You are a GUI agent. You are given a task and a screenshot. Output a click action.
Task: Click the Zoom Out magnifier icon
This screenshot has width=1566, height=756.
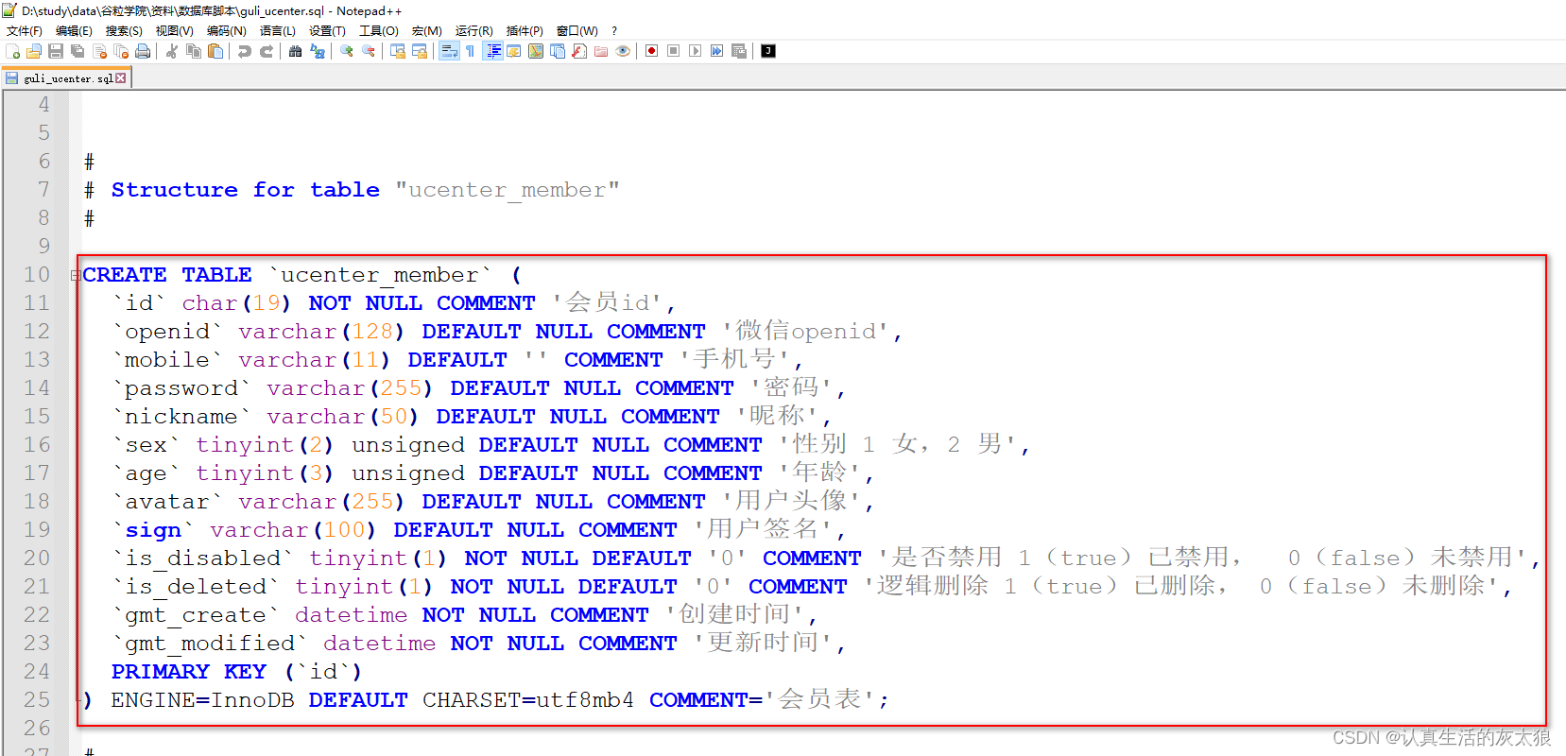[369, 51]
